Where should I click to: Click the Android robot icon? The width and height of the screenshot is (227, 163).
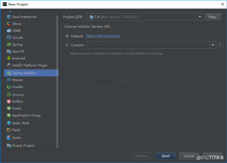point(9,58)
